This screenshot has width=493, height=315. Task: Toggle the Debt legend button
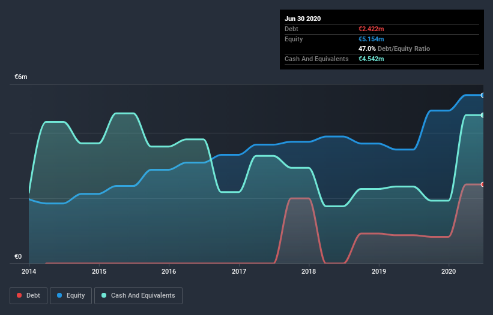click(x=28, y=296)
